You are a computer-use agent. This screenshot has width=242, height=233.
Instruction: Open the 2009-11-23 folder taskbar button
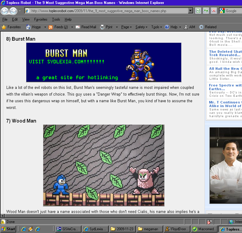pyautogui.click(x=123, y=229)
